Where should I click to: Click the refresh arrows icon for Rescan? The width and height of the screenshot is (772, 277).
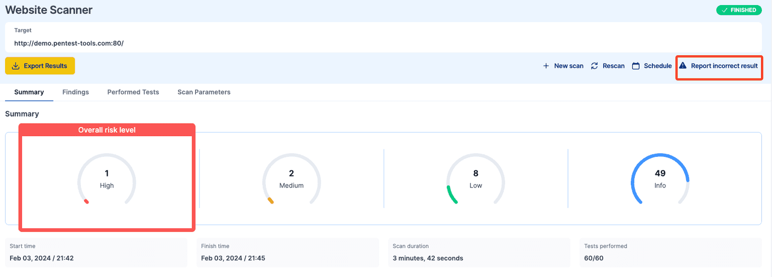[595, 66]
